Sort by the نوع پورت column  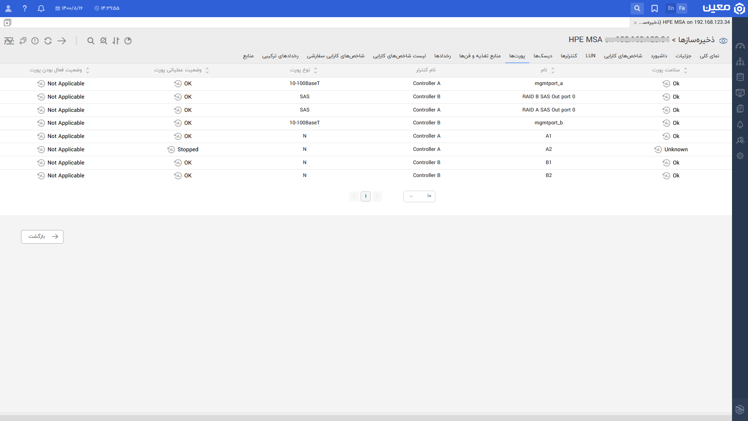(x=315, y=70)
